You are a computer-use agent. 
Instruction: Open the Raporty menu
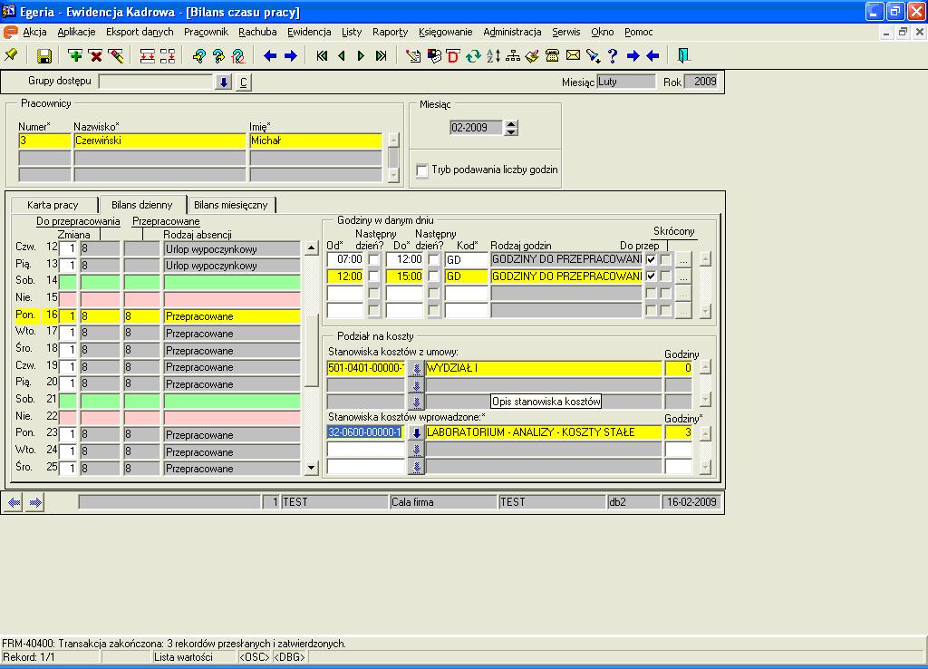tap(390, 32)
